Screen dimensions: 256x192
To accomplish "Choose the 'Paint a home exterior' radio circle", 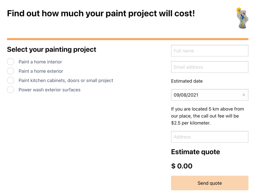I will pos(10,71).
